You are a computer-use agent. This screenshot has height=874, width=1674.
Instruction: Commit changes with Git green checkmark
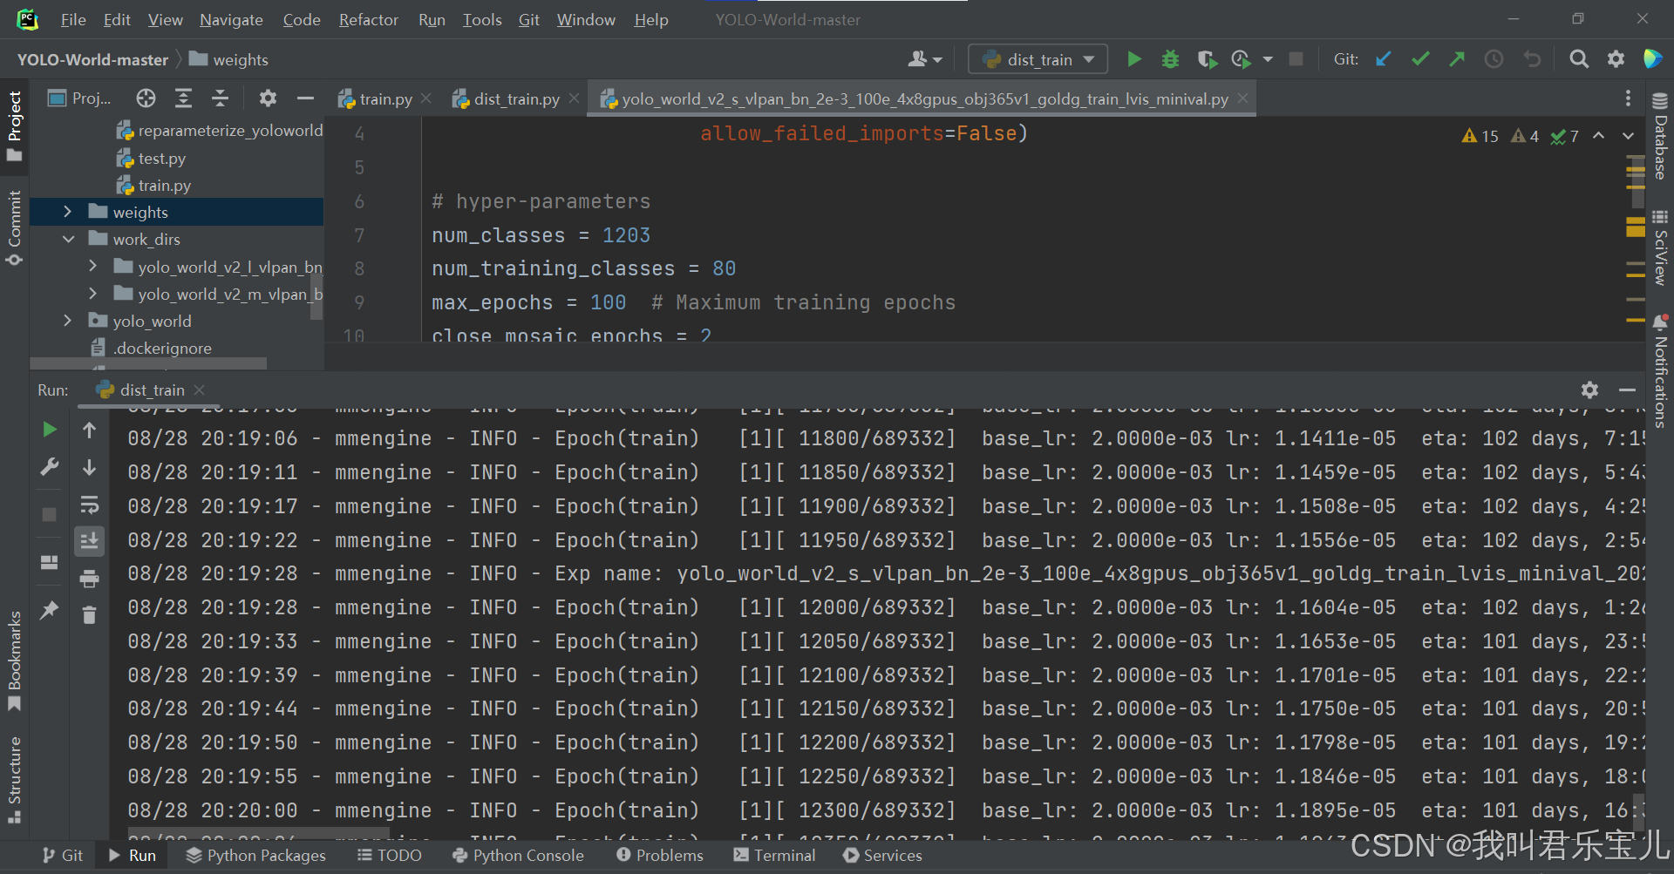tap(1420, 59)
